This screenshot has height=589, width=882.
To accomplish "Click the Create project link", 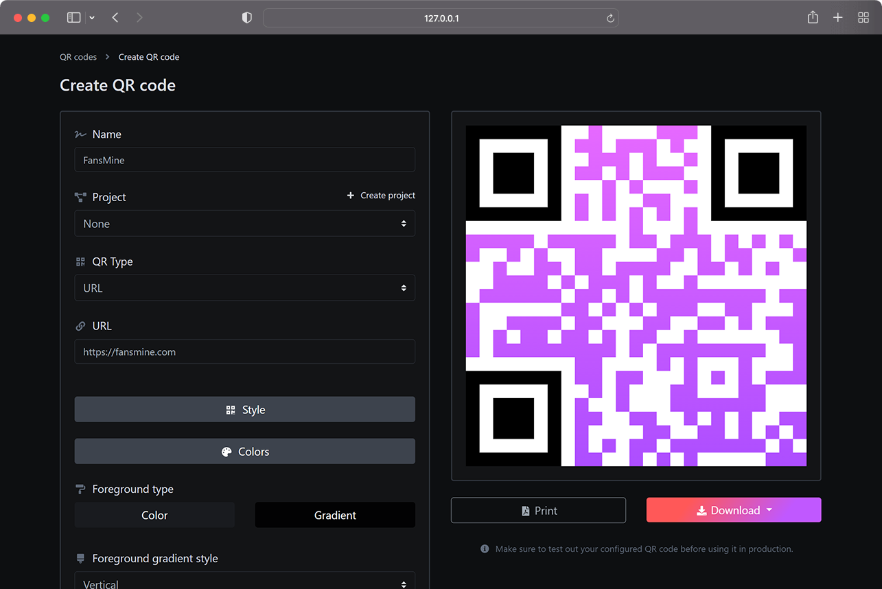I will [388, 196].
